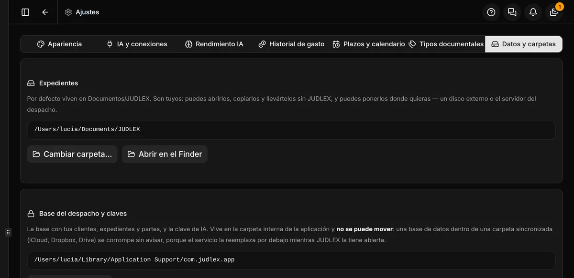Click the folder icon in Abrir en el Finder

pos(131,154)
